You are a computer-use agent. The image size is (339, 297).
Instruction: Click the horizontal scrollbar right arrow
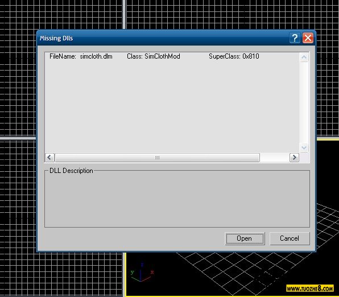click(x=294, y=158)
